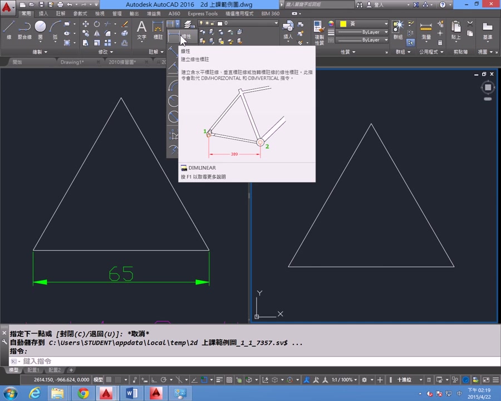Open the 插入 ribbon tab
The height and width of the screenshot is (401, 501).
[43, 13]
